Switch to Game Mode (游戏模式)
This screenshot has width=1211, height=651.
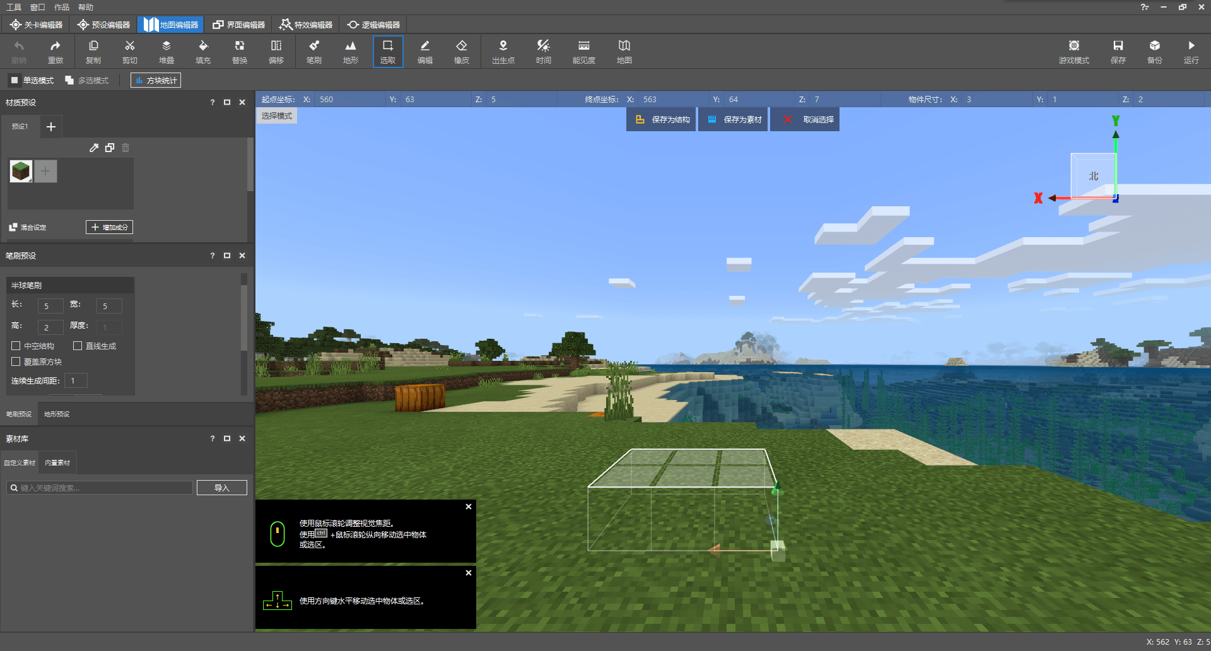coord(1074,51)
